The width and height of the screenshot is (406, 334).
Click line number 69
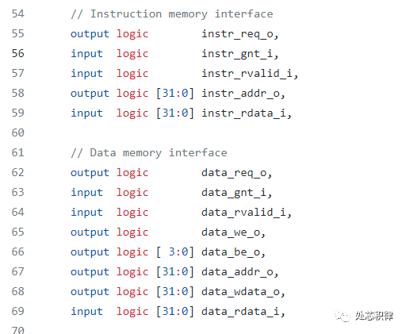(x=17, y=311)
